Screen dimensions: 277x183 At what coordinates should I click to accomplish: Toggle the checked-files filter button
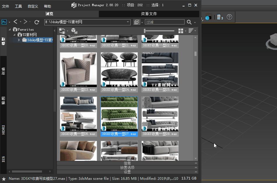[x=137, y=22]
